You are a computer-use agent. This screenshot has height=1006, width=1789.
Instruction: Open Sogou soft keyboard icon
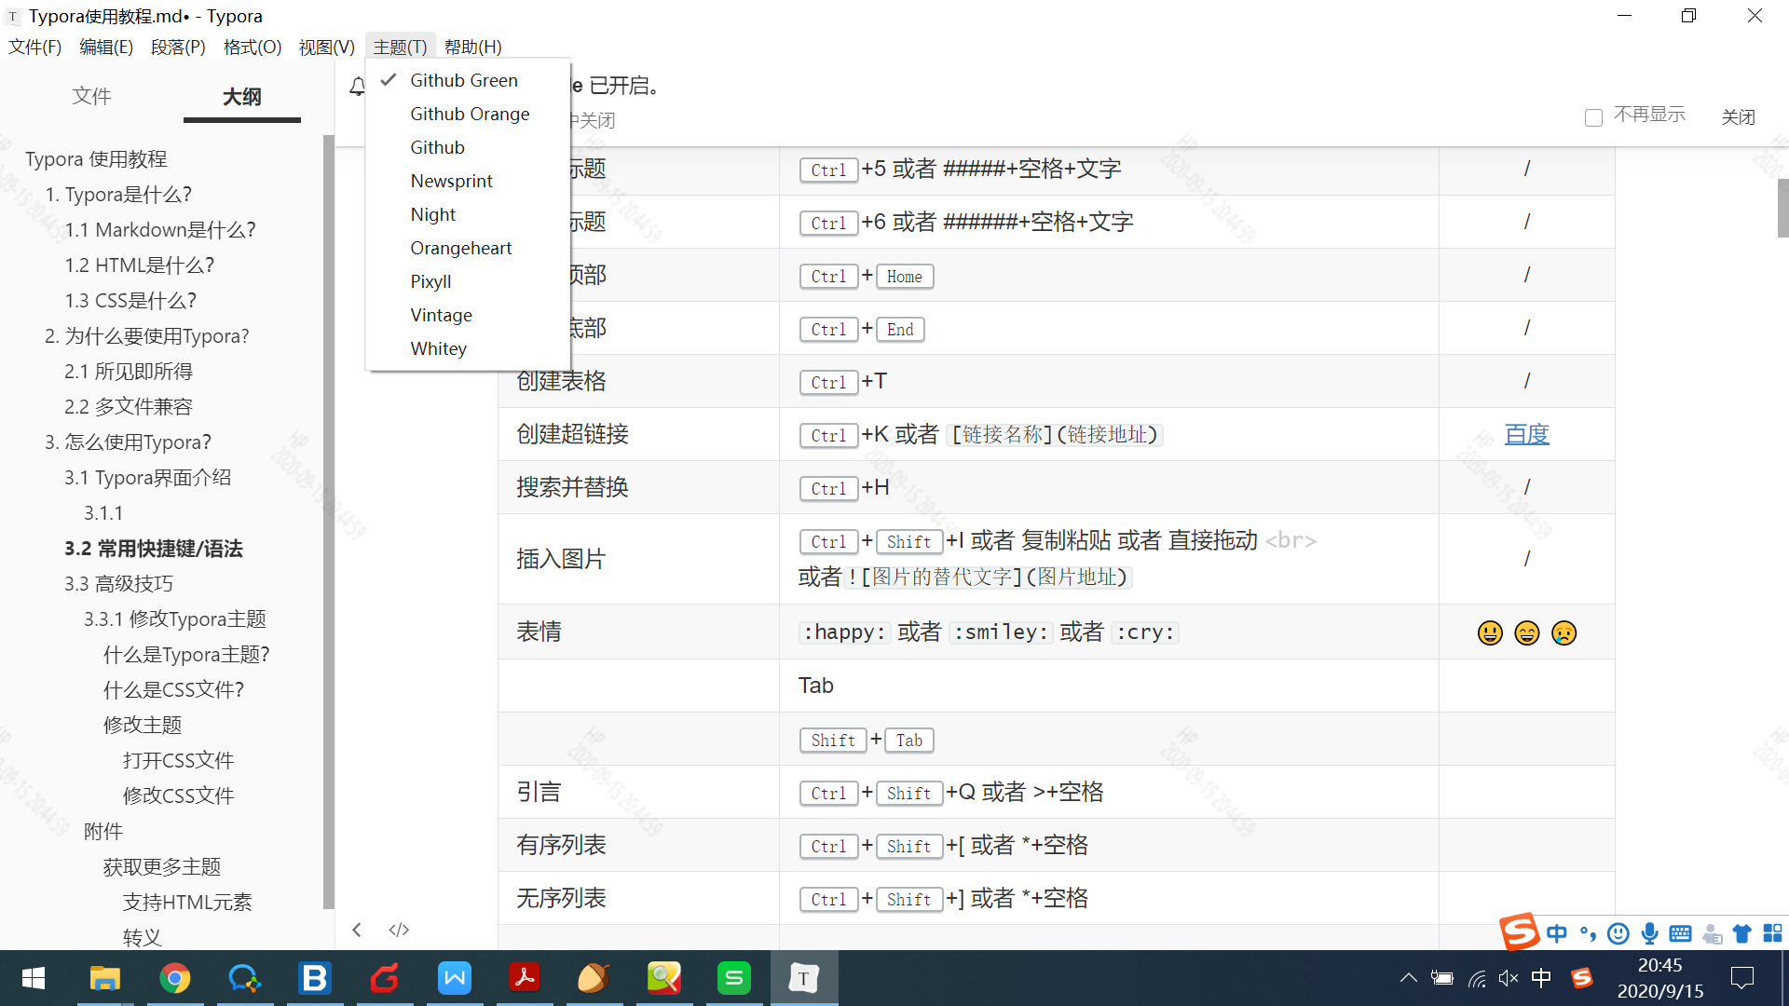(x=1681, y=933)
